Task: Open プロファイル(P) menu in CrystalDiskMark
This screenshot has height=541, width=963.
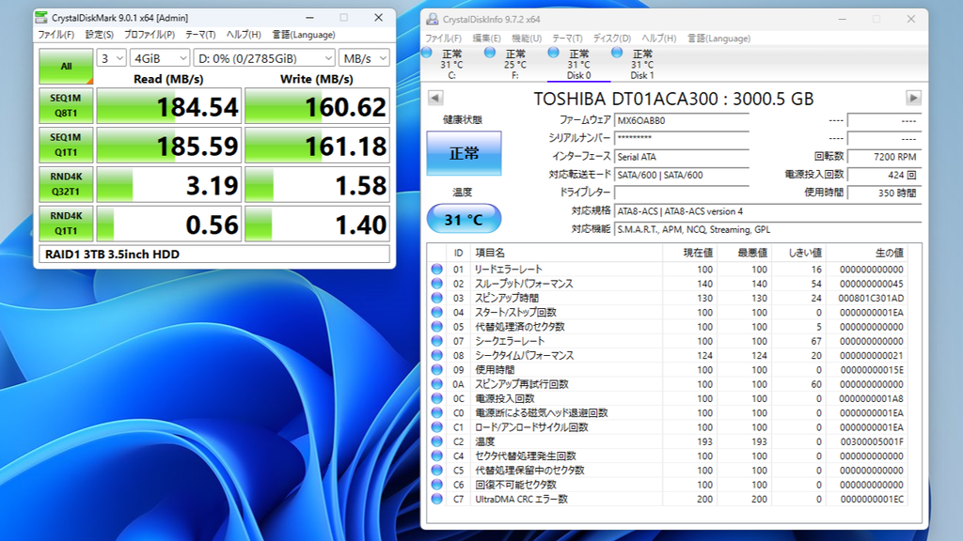Action: point(150,35)
